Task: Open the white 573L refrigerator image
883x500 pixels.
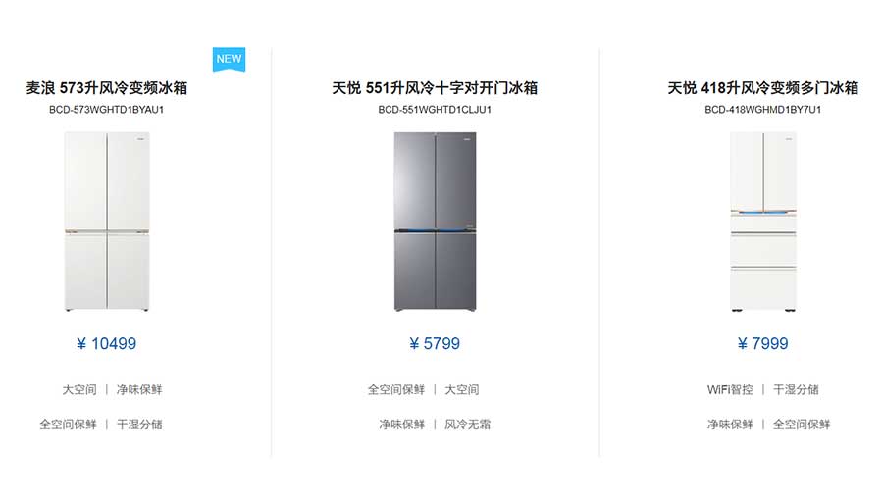Action: click(x=107, y=222)
